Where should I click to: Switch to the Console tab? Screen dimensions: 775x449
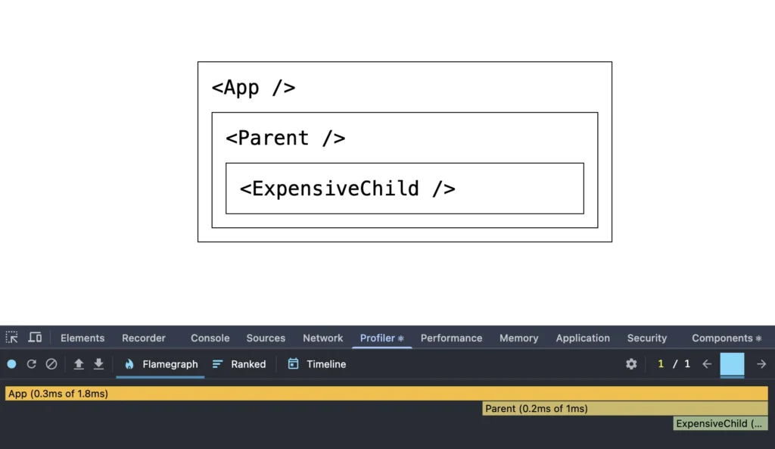(x=210, y=338)
